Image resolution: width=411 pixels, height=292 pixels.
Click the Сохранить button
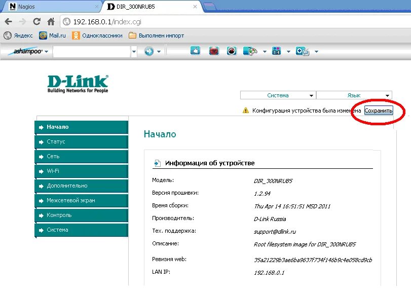point(379,111)
